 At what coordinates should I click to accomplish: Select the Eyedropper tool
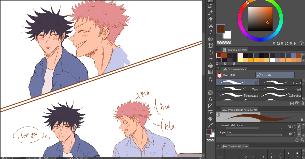click(x=210, y=125)
